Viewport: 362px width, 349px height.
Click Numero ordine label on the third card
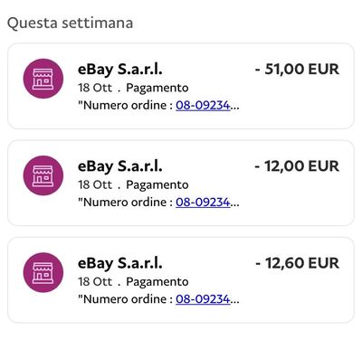pos(125,299)
